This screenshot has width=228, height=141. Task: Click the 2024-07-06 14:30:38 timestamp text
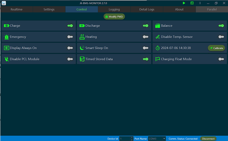click(x=176, y=48)
